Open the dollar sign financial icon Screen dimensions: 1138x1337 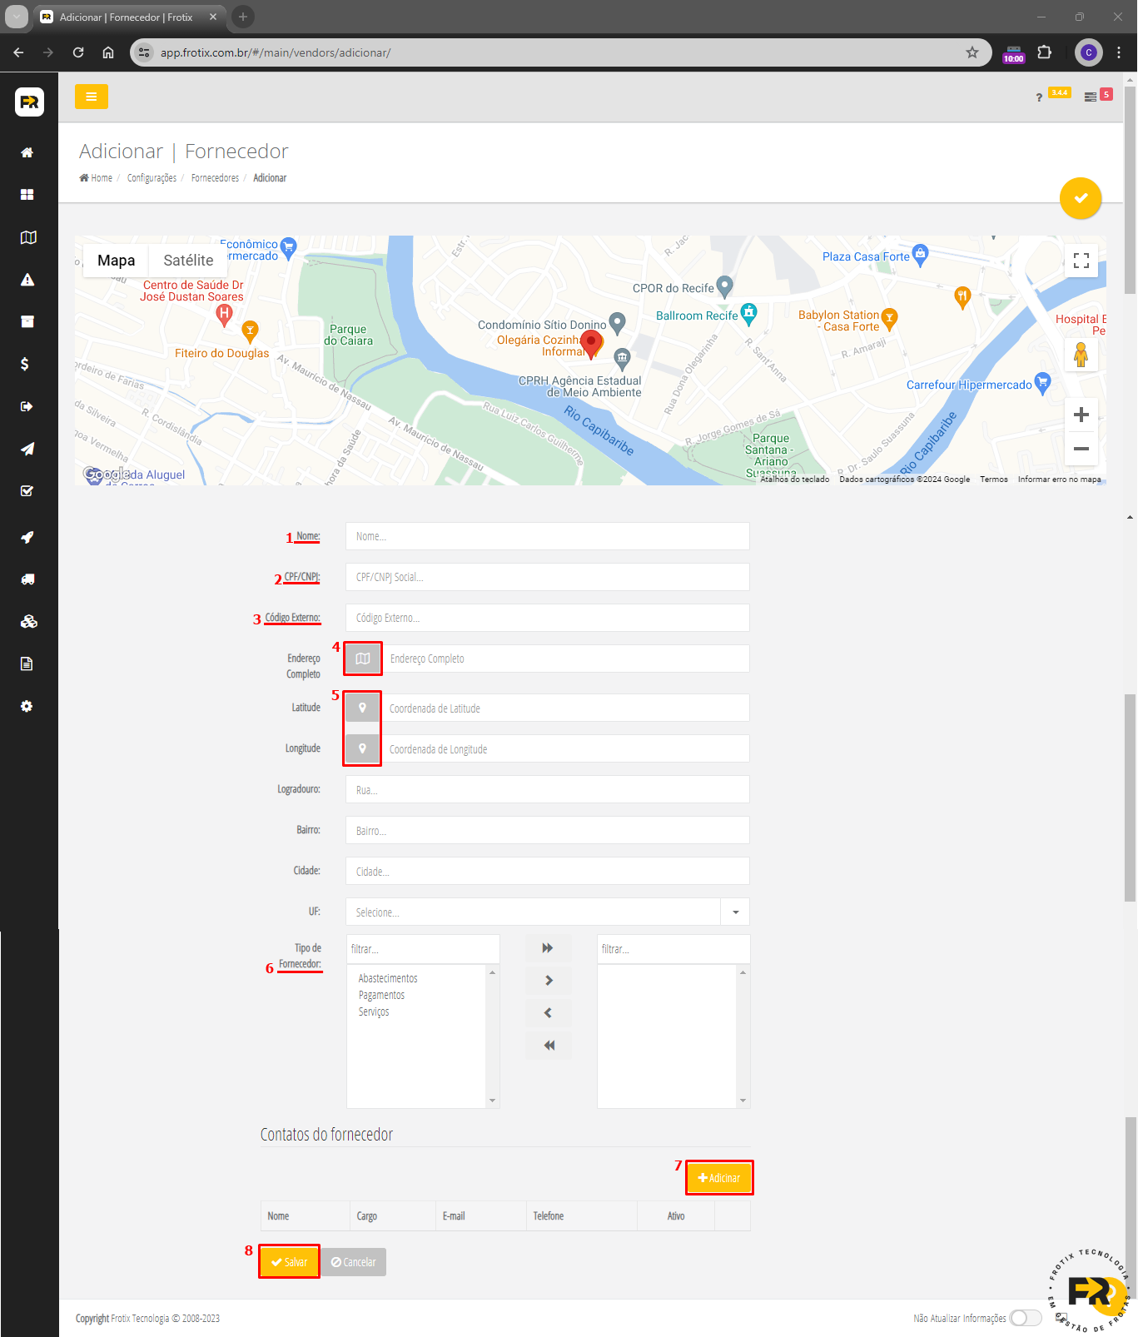(x=25, y=364)
